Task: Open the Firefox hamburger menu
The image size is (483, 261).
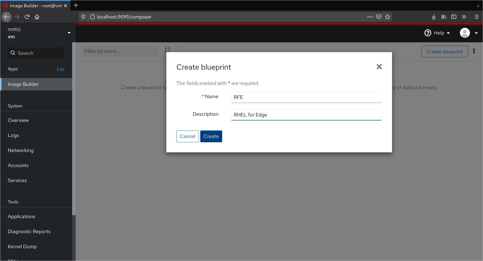Action: click(x=476, y=17)
